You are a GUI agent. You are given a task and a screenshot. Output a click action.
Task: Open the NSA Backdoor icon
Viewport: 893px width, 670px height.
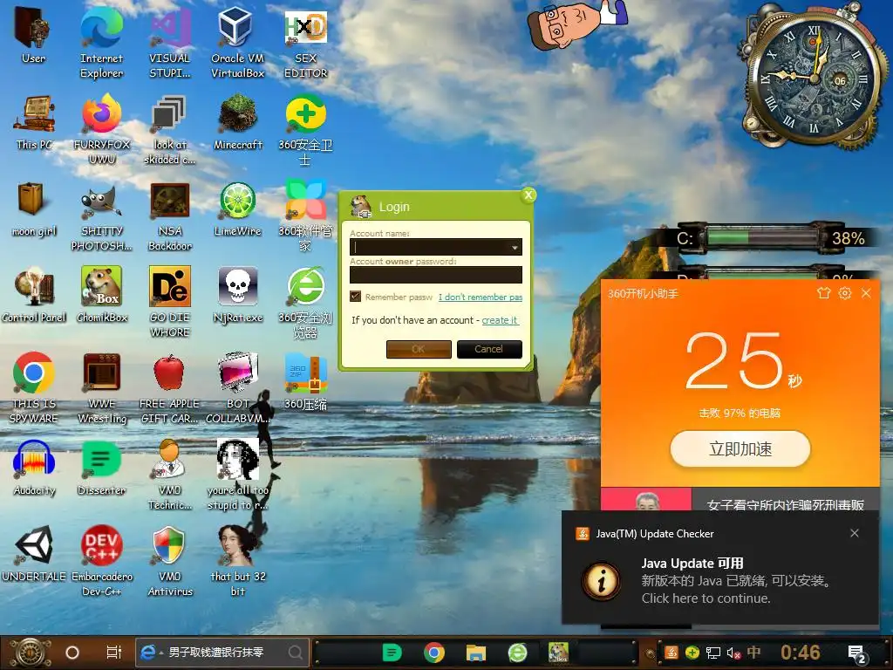170,216
